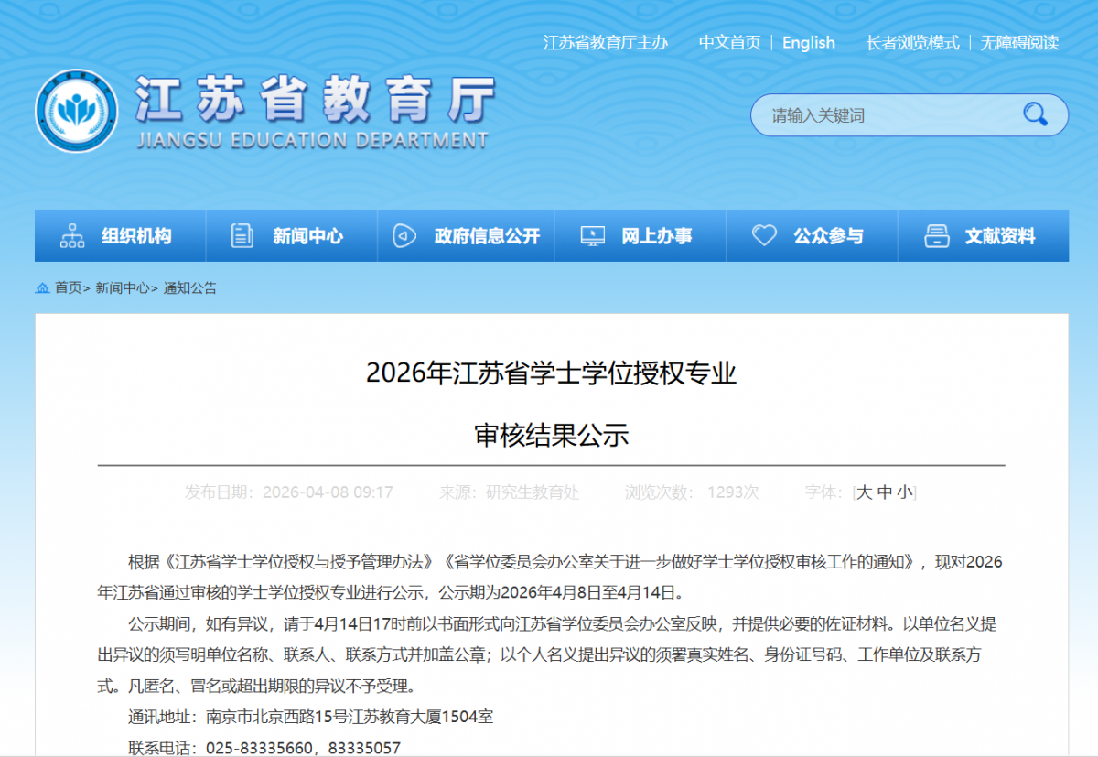Click the home icon in breadcrumb
The width and height of the screenshot is (1098, 757).
(x=42, y=288)
